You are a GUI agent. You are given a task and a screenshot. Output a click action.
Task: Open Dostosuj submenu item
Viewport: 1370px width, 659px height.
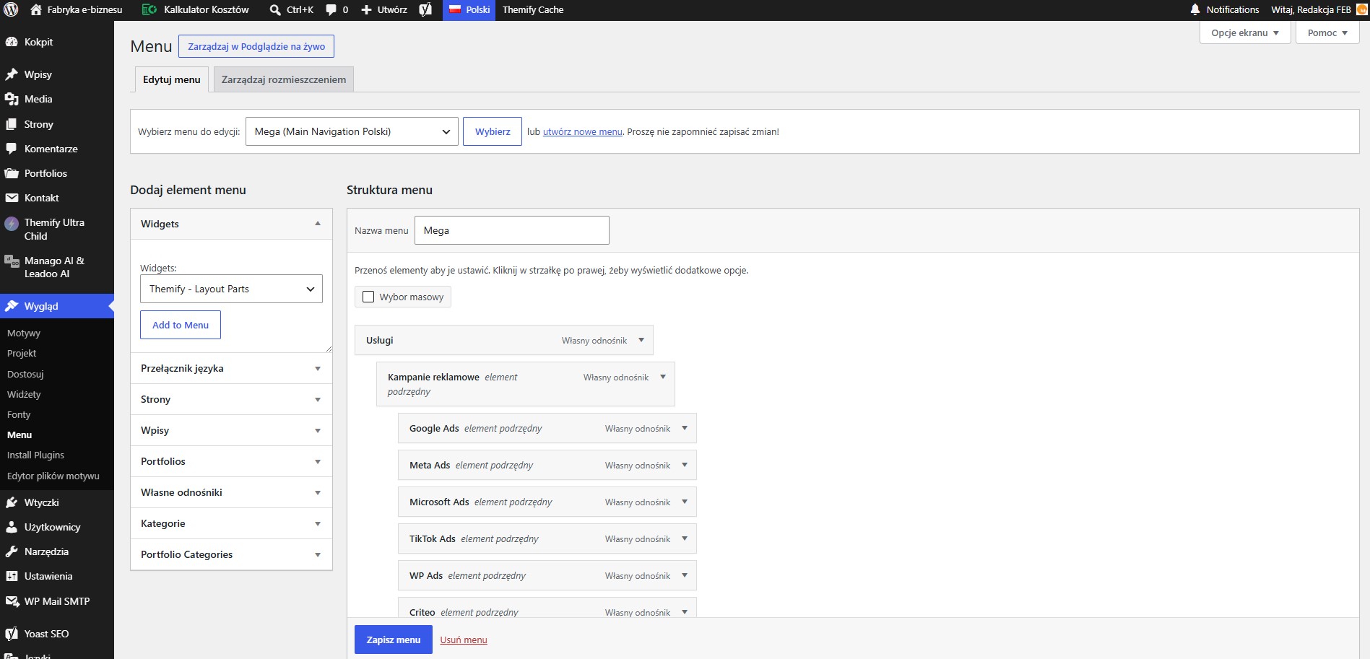pyautogui.click(x=25, y=374)
